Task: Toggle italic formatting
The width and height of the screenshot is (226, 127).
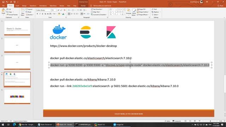Action: coord(40,14)
